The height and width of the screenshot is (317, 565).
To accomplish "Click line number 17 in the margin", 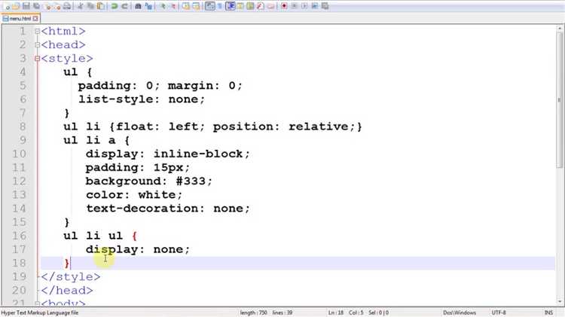I will (x=20, y=249).
